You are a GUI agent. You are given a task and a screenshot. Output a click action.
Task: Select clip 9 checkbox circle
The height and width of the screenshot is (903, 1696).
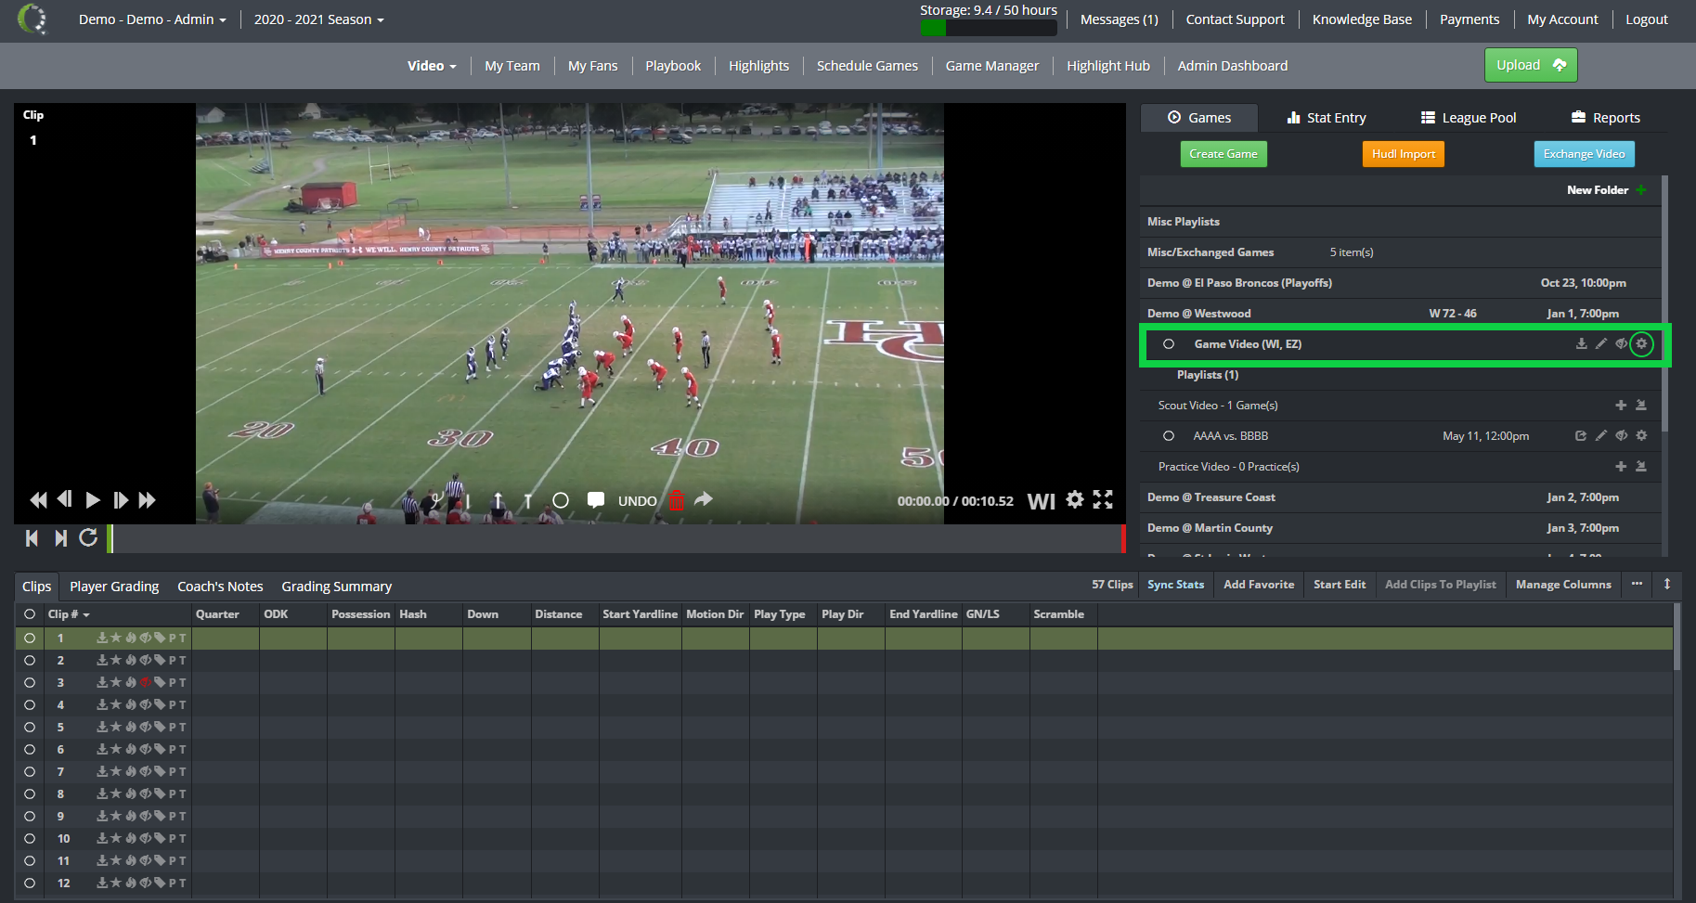30,817
